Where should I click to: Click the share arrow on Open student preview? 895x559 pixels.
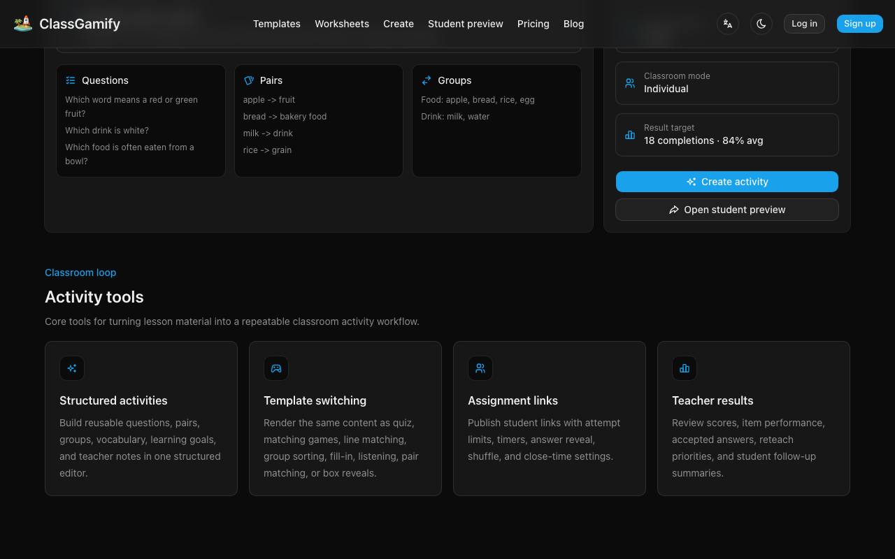pos(674,210)
